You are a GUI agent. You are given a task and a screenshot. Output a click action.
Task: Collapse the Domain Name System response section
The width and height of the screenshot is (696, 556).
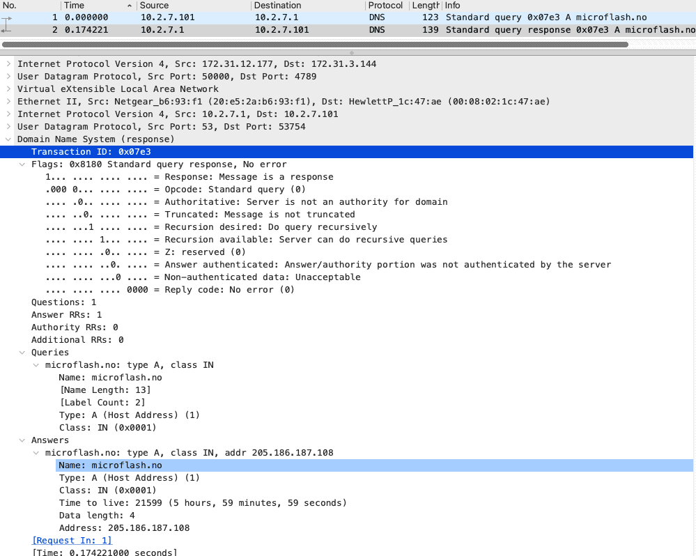tap(9, 139)
